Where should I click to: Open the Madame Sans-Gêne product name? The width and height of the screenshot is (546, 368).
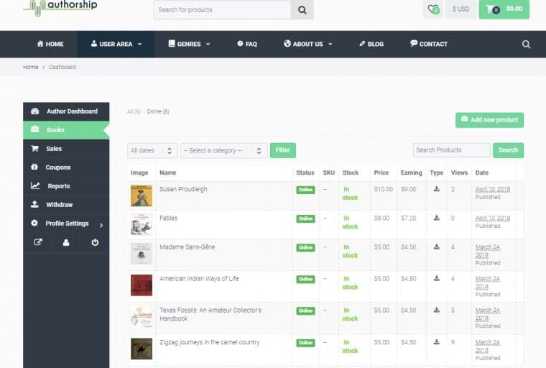(188, 247)
